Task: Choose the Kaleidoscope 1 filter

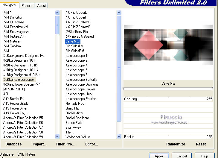Action: (x=76, y=56)
